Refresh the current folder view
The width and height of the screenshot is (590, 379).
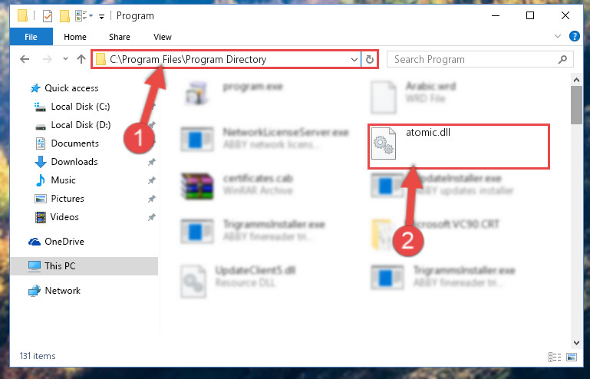[370, 60]
